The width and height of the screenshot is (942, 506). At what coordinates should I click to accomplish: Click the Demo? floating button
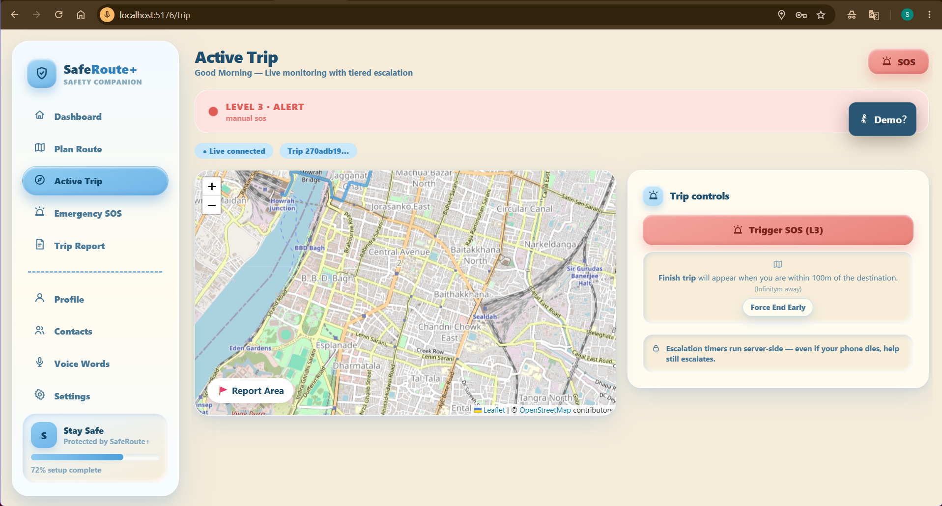pos(882,119)
